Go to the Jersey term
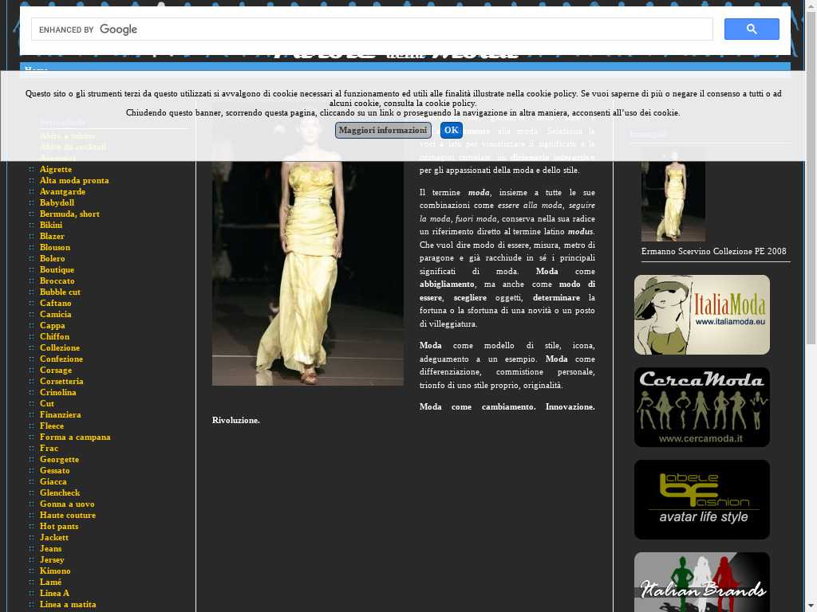 52,560
